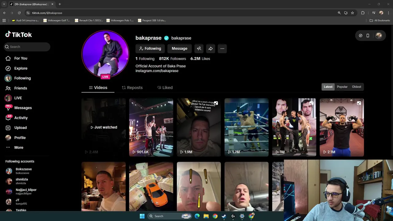Open the LIVE section in sidebar

(18, 98)
